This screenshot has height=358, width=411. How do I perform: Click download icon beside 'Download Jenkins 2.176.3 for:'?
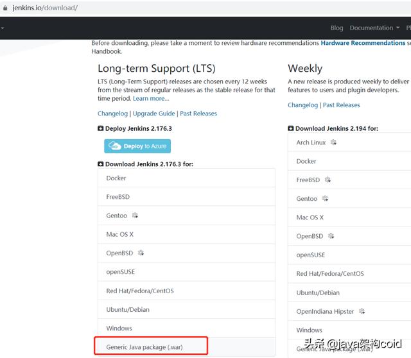point(100,164)
